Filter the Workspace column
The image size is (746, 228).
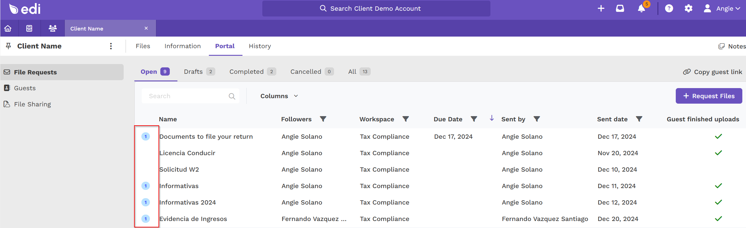(406, 119)
